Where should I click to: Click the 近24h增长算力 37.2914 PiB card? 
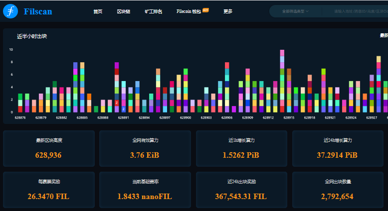[x=338, y=148]
